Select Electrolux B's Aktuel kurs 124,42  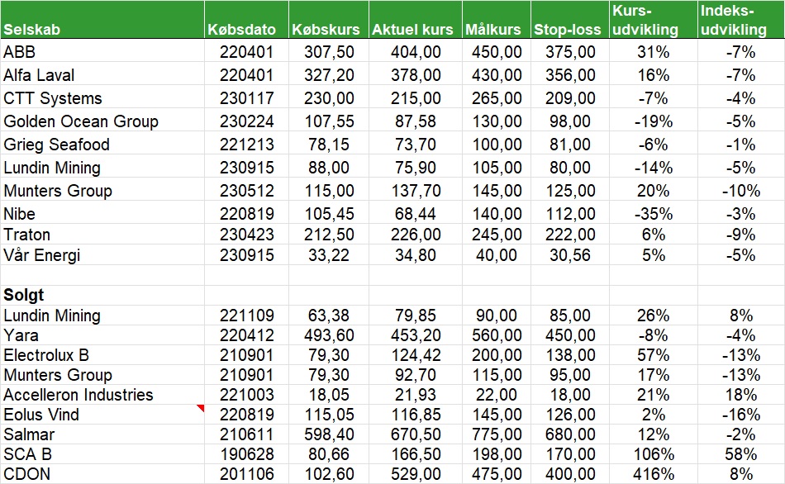tap(412, 355)
